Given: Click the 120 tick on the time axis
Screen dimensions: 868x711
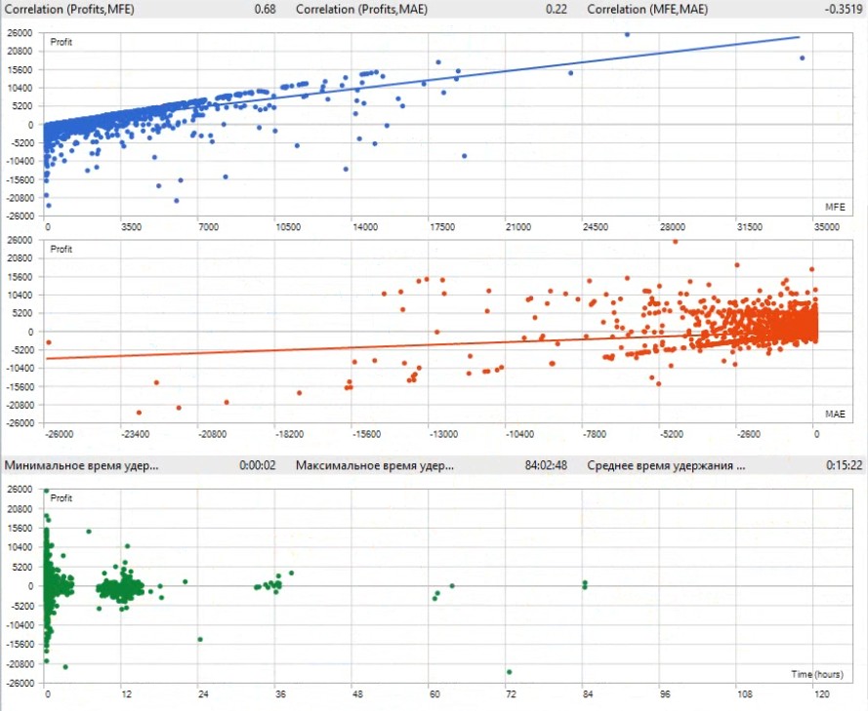Looking at the screenshot, I should 820,694.
